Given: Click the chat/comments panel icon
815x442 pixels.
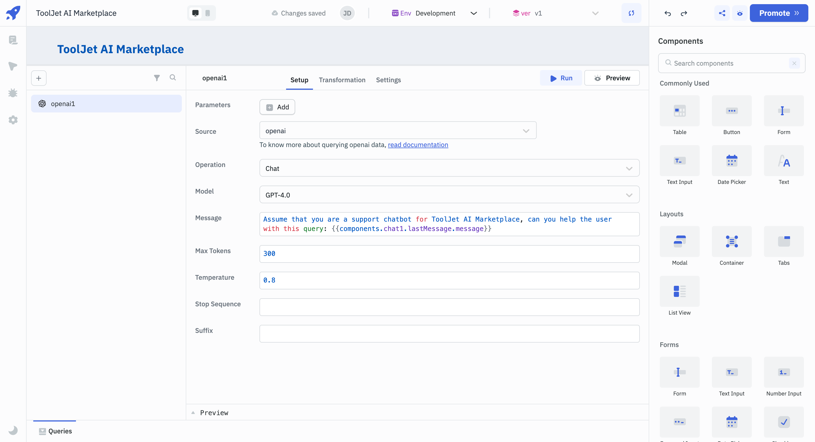Looking at the screenshot, I should point(13,40).
